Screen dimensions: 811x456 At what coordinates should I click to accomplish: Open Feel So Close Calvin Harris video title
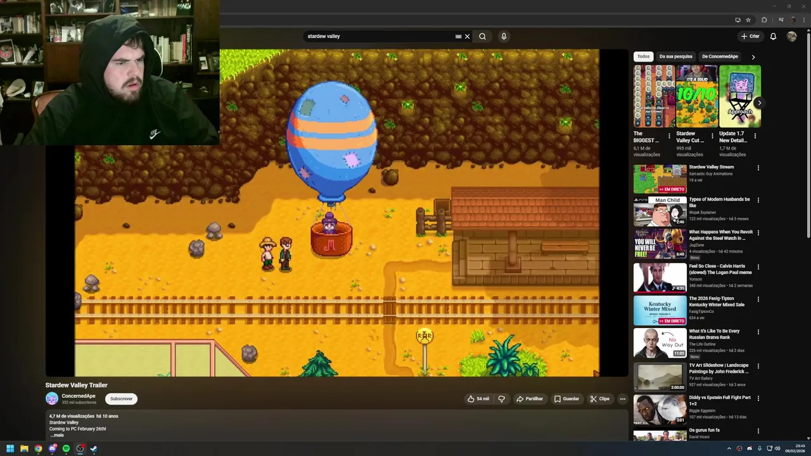pos(720,269)
